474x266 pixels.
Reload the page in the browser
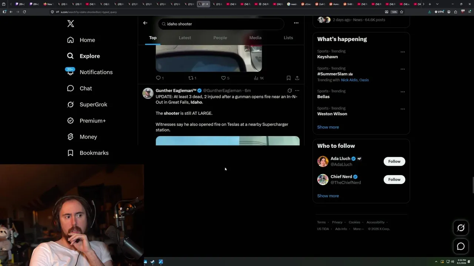(x=24, y=12)
